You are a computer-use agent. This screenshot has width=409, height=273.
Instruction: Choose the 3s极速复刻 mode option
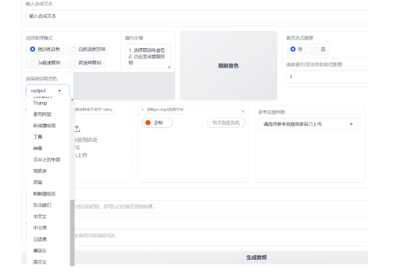pos(33,63)
